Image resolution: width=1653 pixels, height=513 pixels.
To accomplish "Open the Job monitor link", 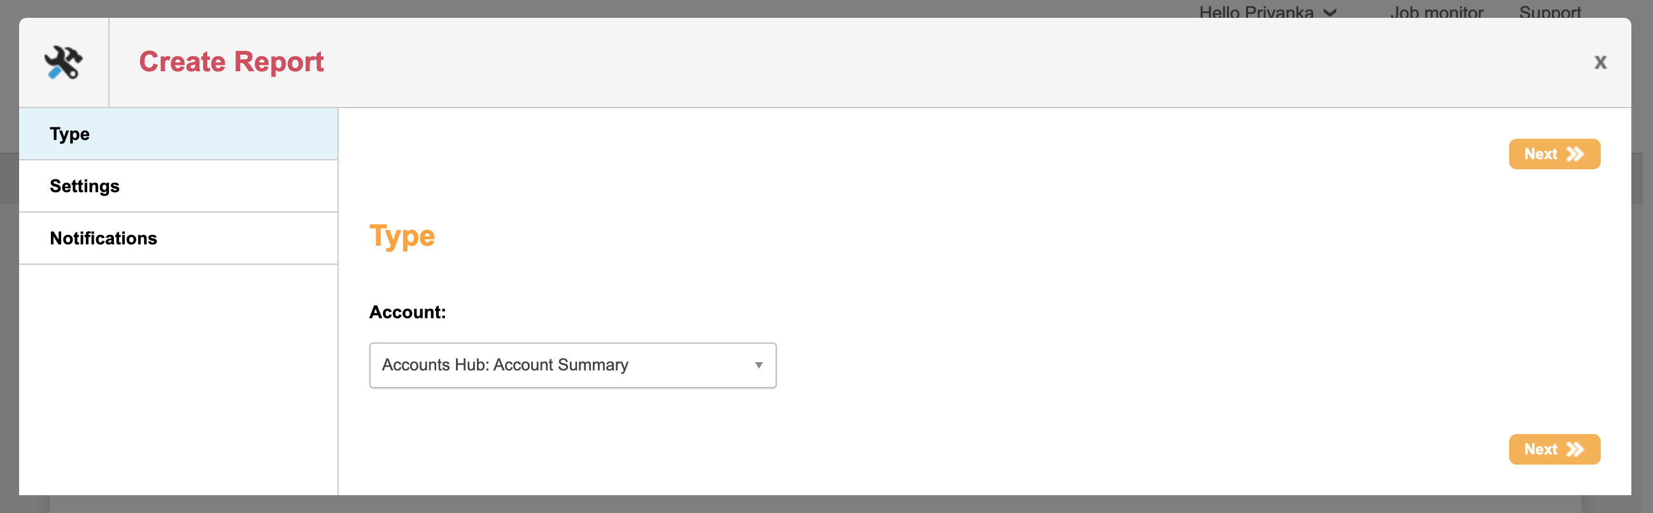I will [1436, 12].
